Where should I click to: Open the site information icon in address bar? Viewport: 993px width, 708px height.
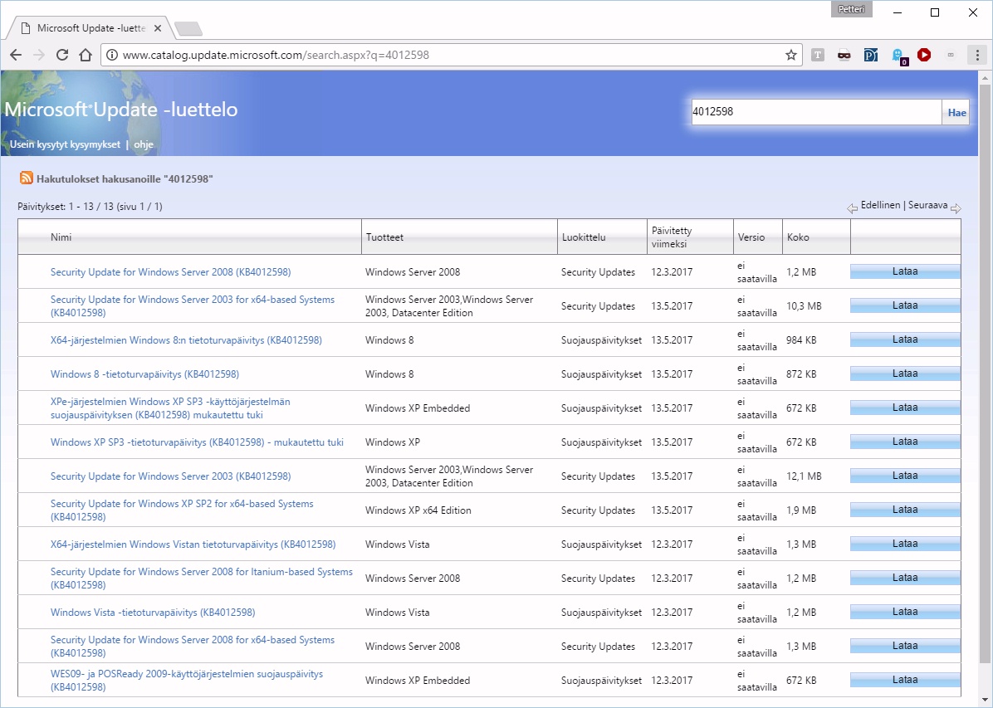[x=111, y=55]
